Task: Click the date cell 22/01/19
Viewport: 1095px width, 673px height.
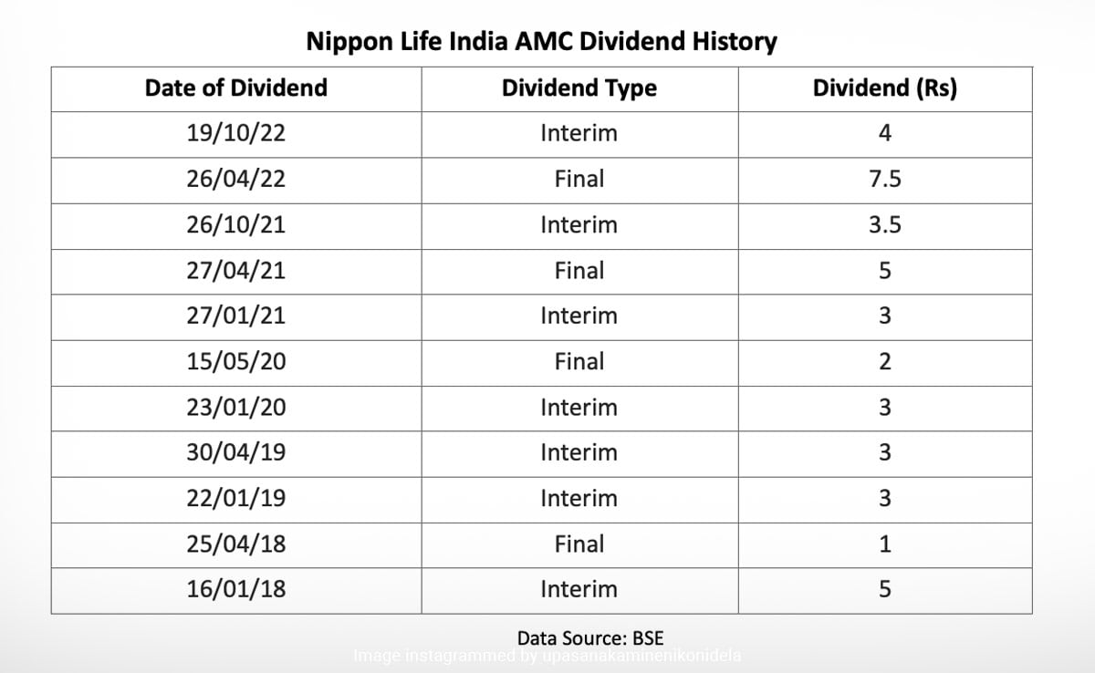Action: click(235, 498)
